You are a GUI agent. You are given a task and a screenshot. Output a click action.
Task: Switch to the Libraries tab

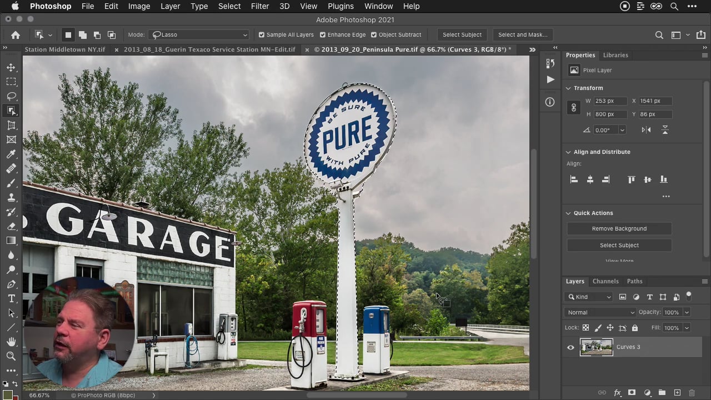click(x=615, y=55)
